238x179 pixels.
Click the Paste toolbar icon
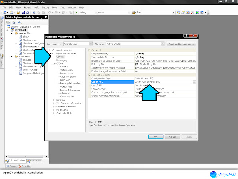pos(44,12)
